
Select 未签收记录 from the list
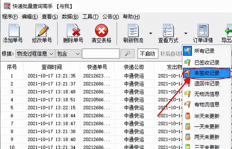coord(207,73)
